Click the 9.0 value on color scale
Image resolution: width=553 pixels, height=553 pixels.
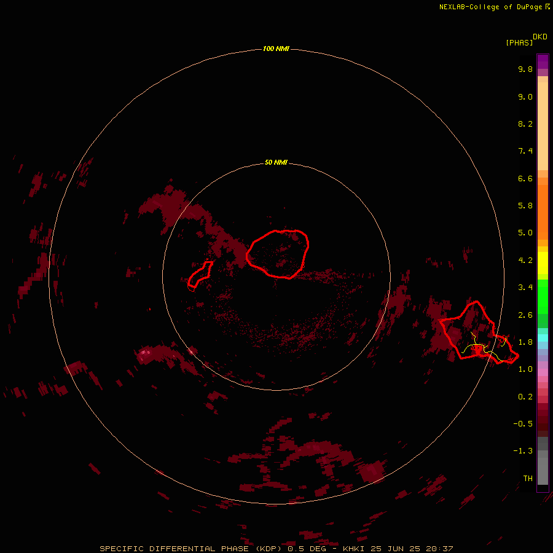pyautogui.click(x=525, y=96)
